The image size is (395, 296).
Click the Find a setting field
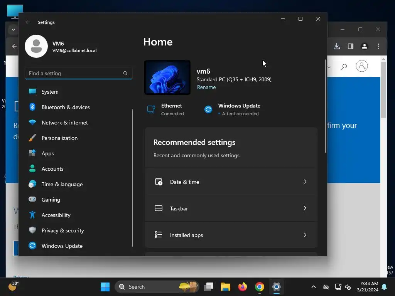[x=79, y=73]
